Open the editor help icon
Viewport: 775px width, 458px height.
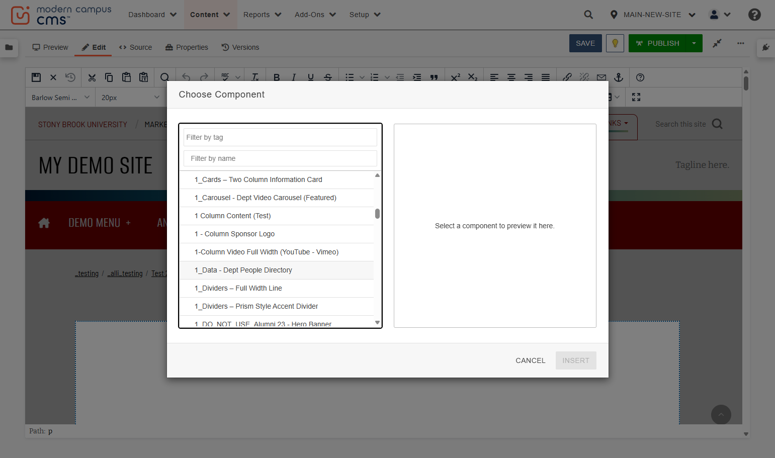[640, 77]
